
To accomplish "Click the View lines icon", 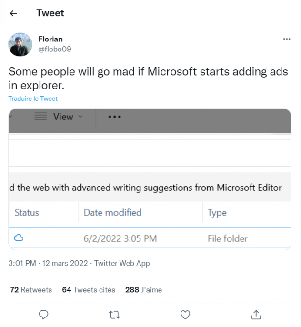I will [41, 117].
